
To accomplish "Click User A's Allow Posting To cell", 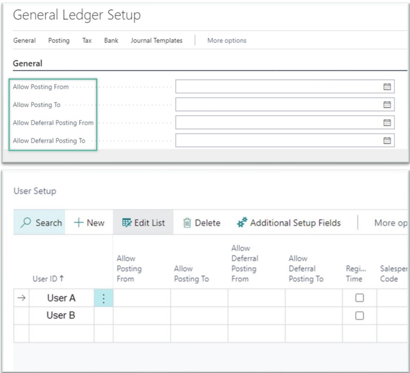I will click(199, 298).
